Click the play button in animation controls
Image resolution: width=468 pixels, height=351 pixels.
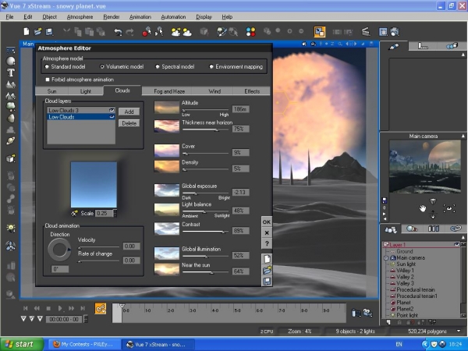point(60,308)
